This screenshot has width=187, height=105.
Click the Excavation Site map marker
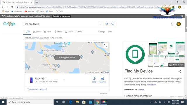[69, 43]
